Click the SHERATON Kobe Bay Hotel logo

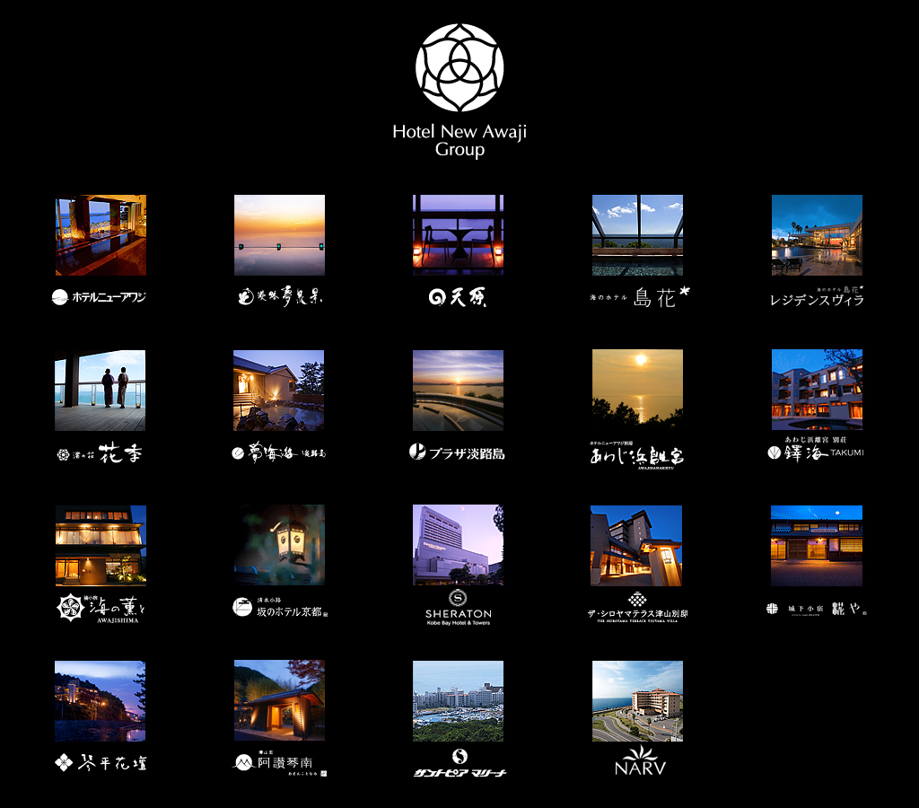[459, 608]
